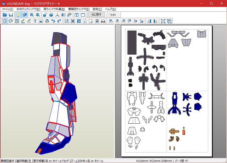Click the page icon with right arrow
Viewport: 227px width, 163px height.
pos(91,21)
